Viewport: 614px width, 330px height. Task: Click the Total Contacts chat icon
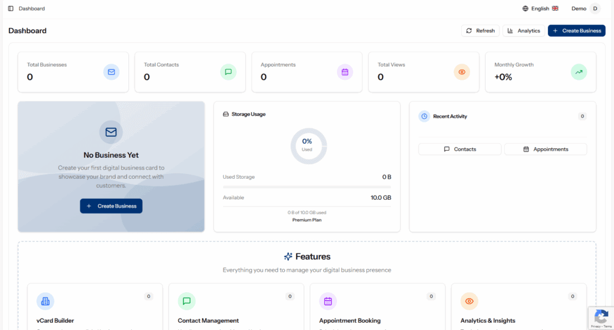(228, 72)
